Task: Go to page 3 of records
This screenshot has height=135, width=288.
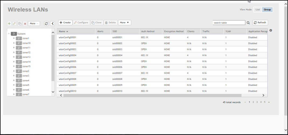Action: tap(257, 102)
